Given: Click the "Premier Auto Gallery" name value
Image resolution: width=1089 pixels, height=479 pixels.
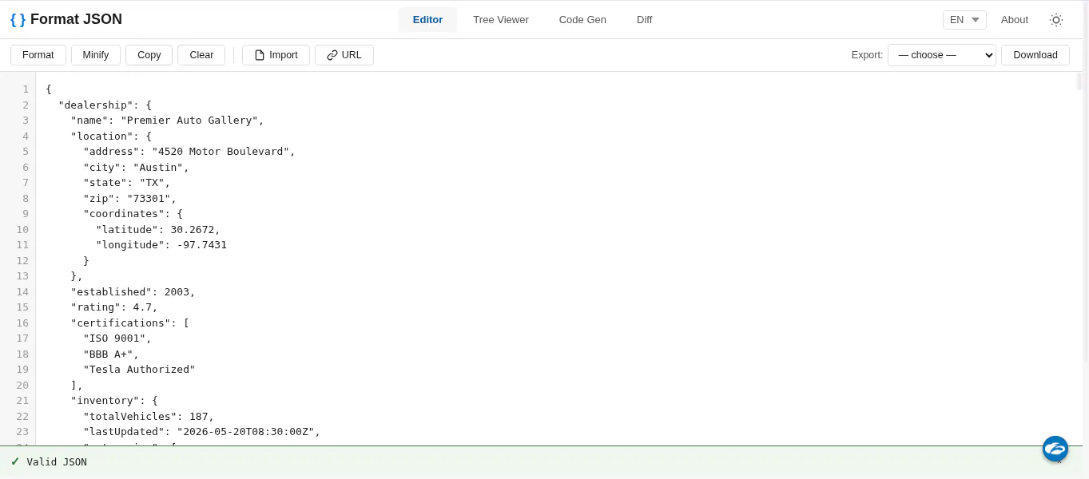Looking at the screenshot, I should [x=189, y=121].
